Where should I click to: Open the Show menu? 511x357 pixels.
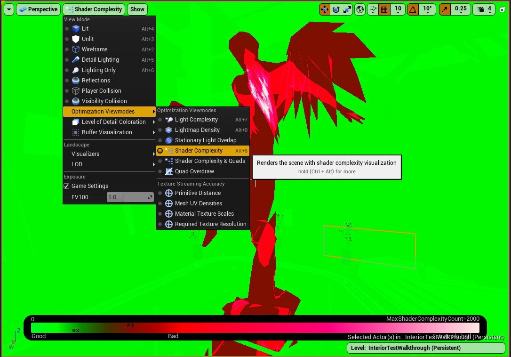[137, 9]
